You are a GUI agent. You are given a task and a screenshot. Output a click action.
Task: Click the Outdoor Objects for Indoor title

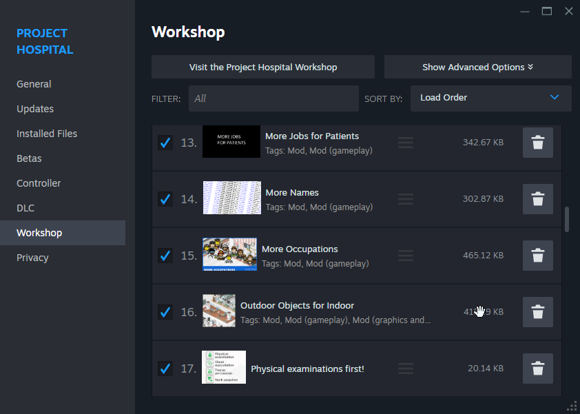[297, 306]
